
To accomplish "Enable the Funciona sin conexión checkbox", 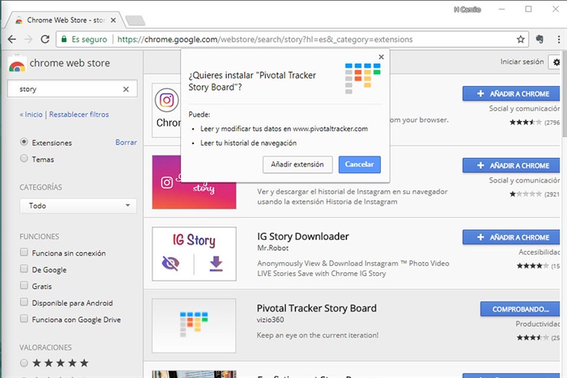I will [25, 253].
